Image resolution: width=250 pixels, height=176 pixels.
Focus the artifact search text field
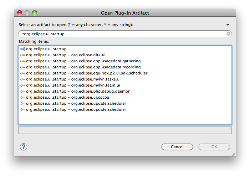[x=125, y=34]
